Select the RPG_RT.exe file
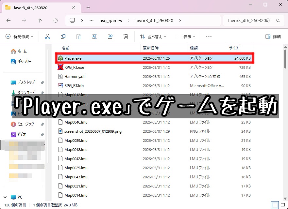Image resolution: width=288 pixels, height=209 pixels. (74, 67)
